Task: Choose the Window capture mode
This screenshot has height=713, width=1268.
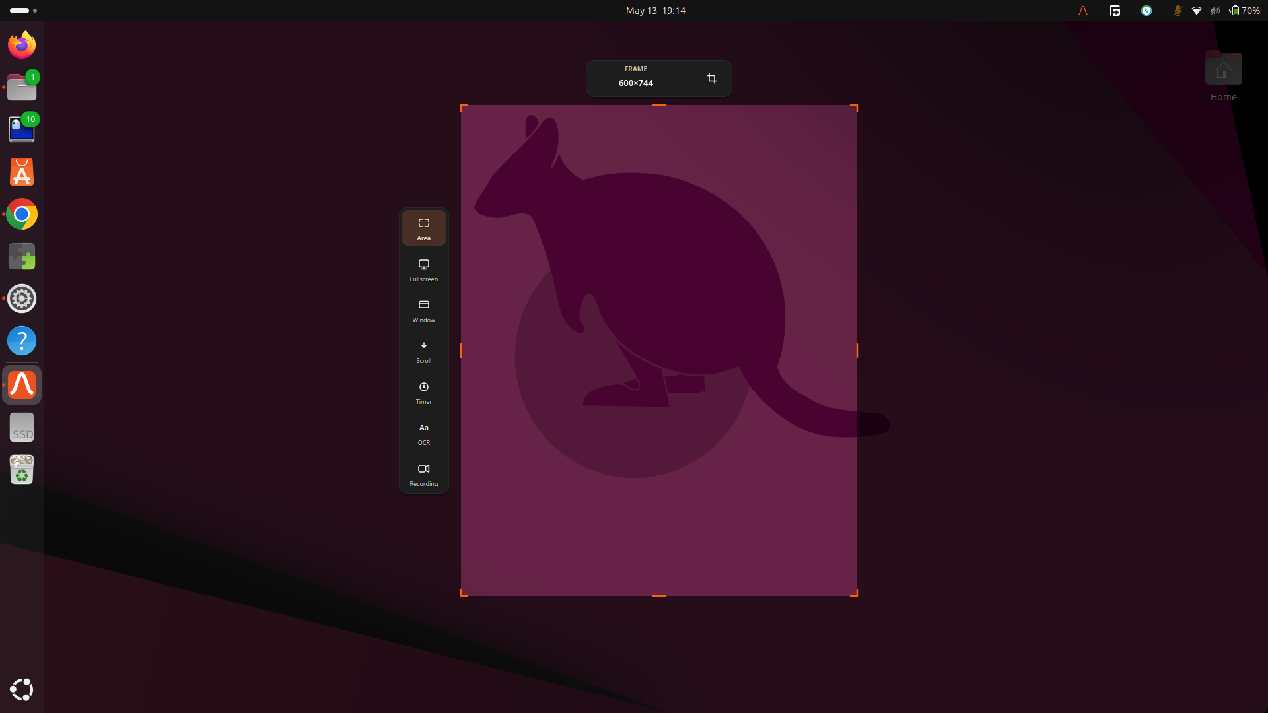Action: coord(424,311)
